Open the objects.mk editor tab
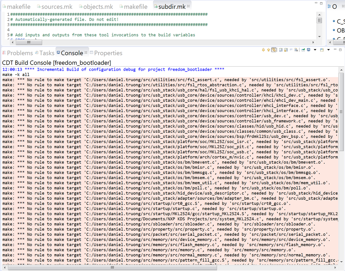345x271 pixels. coord(96,7)
